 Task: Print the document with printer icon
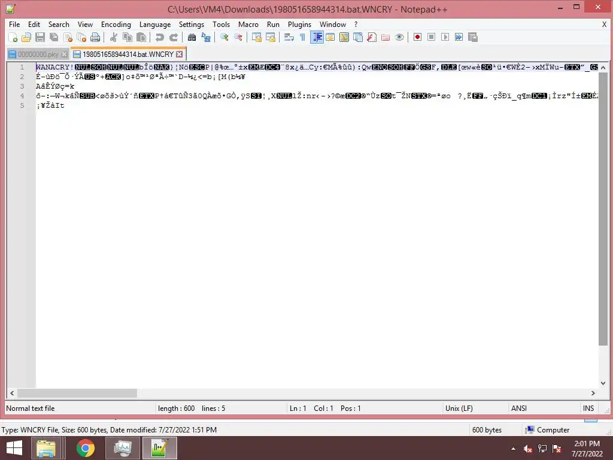point(95,37)
